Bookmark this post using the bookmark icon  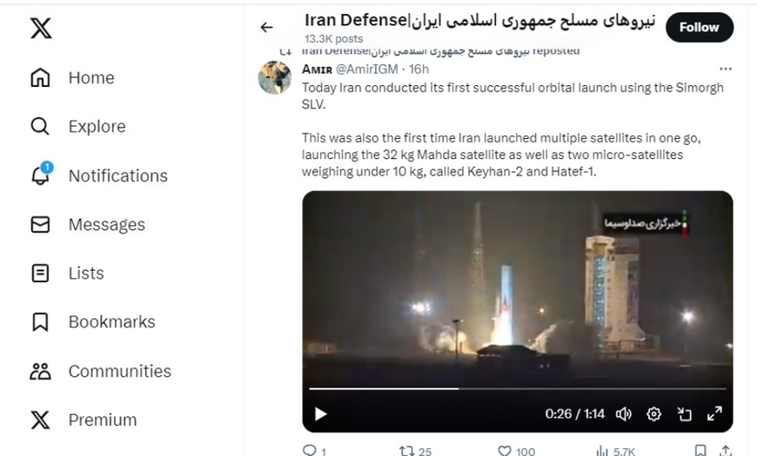click(701, 451)
